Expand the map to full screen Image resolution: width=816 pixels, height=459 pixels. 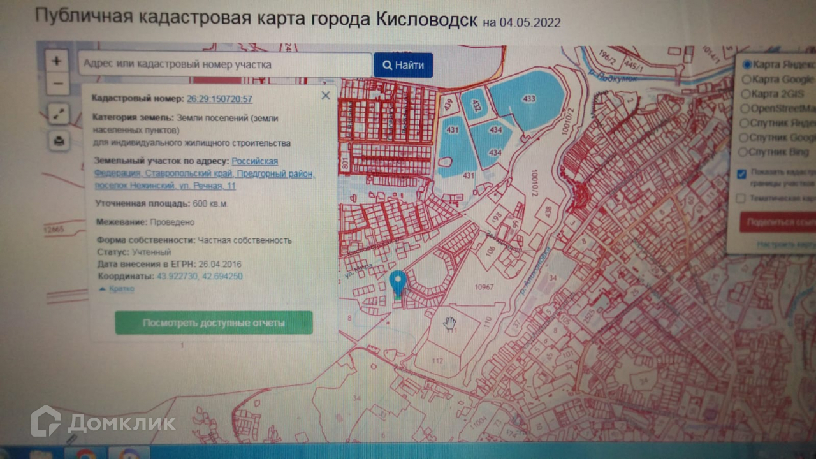58,114
